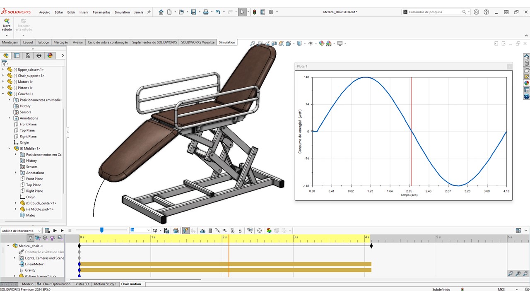The height and width of the screenshot is (298, 530).
Task: Click the Motor icon in motion toolbar
Action: pyautogui.click(x=202, y=231)
